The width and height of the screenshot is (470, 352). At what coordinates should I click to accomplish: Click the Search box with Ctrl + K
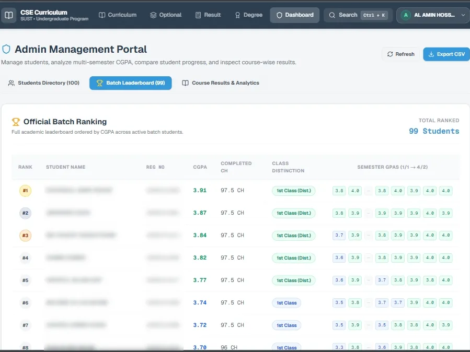point(358,15)
